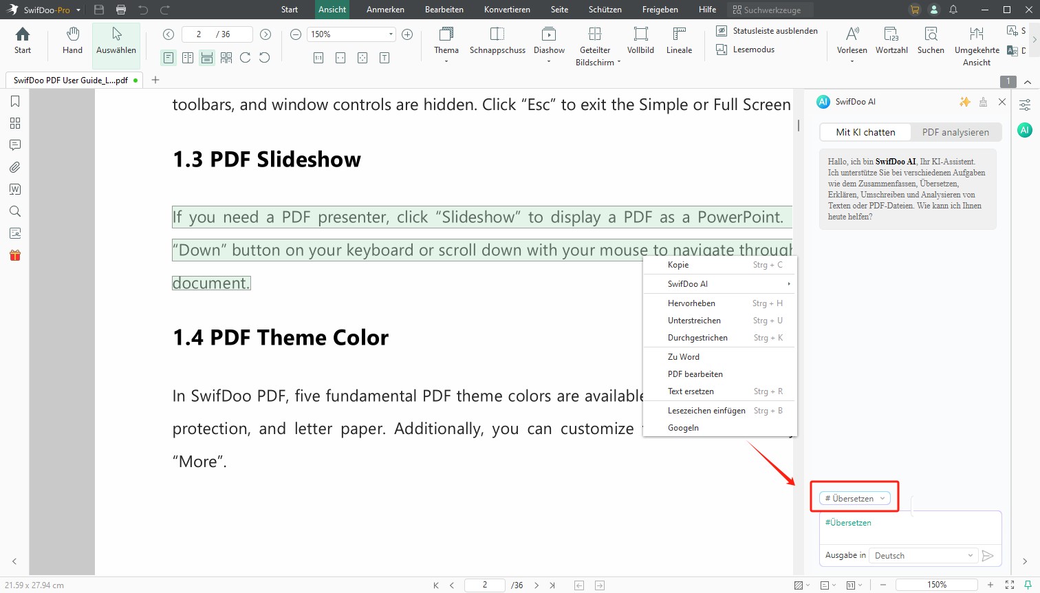Toggle two-page facing view mode
Screen dimensions: 1040x593
(188, 58)
